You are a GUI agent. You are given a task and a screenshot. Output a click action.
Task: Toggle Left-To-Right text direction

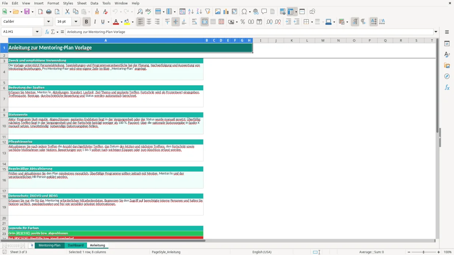(x=355, y=22)
